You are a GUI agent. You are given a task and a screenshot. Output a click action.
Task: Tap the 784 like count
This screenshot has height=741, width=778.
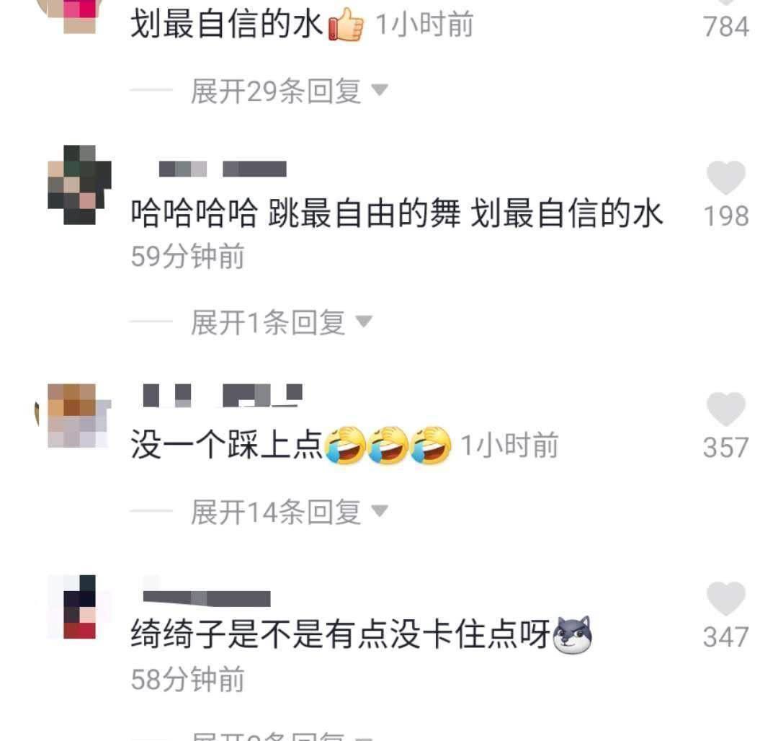coord(726,26)
